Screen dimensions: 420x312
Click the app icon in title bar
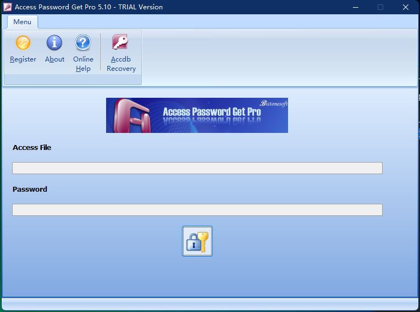click(x=7, y=7)
